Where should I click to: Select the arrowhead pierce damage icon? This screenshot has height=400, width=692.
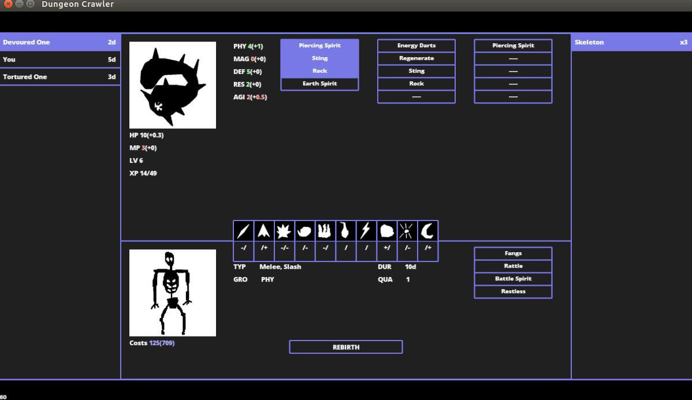[x=264, y=231]
